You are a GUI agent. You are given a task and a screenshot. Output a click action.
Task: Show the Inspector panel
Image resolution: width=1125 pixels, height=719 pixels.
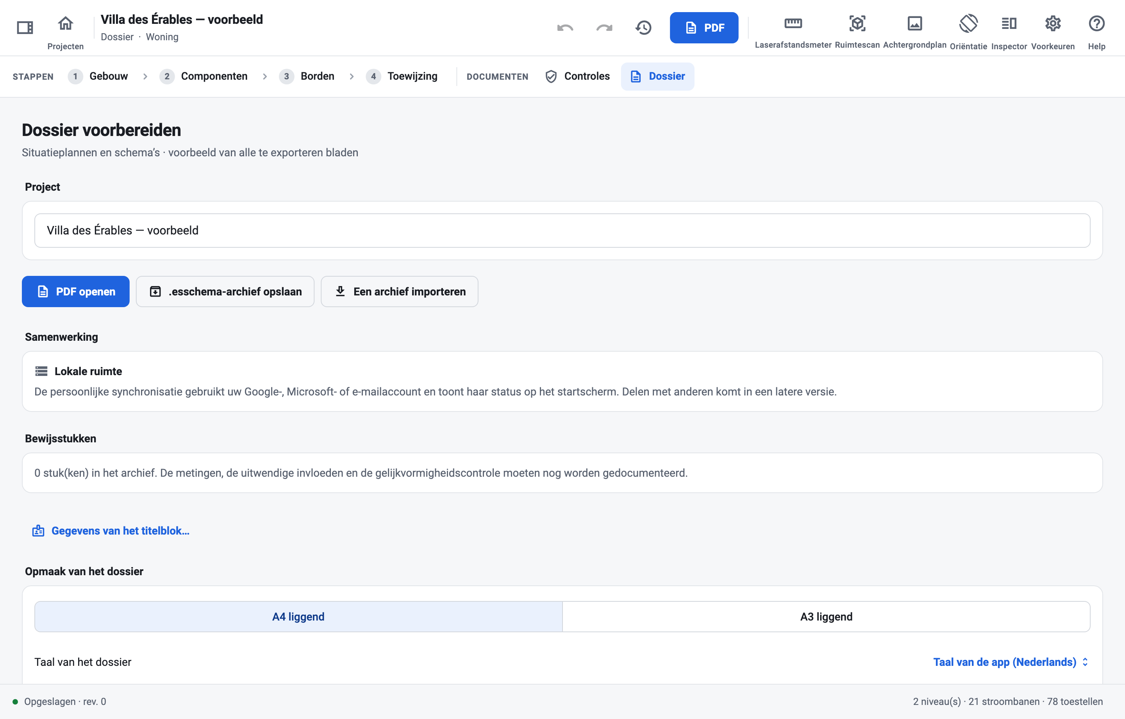tap(1009, 32)
